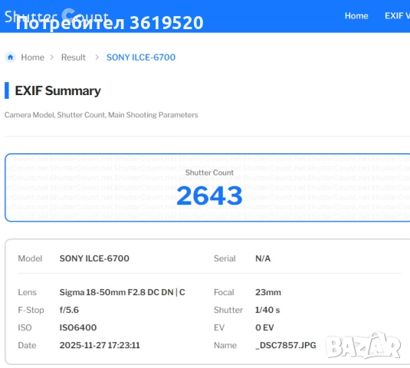Click the EXIF Summary heading
The image size is (410, 368).
point(57,90)
